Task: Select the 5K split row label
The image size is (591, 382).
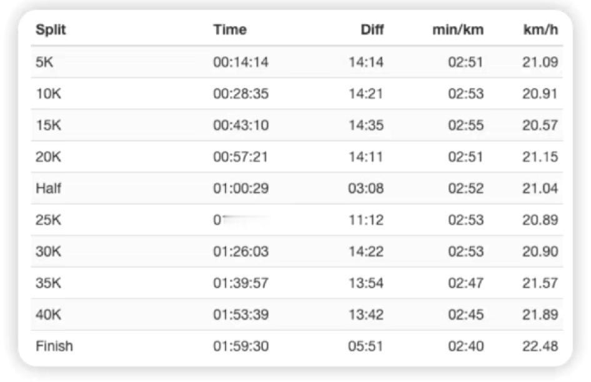Action: point(44,62)
